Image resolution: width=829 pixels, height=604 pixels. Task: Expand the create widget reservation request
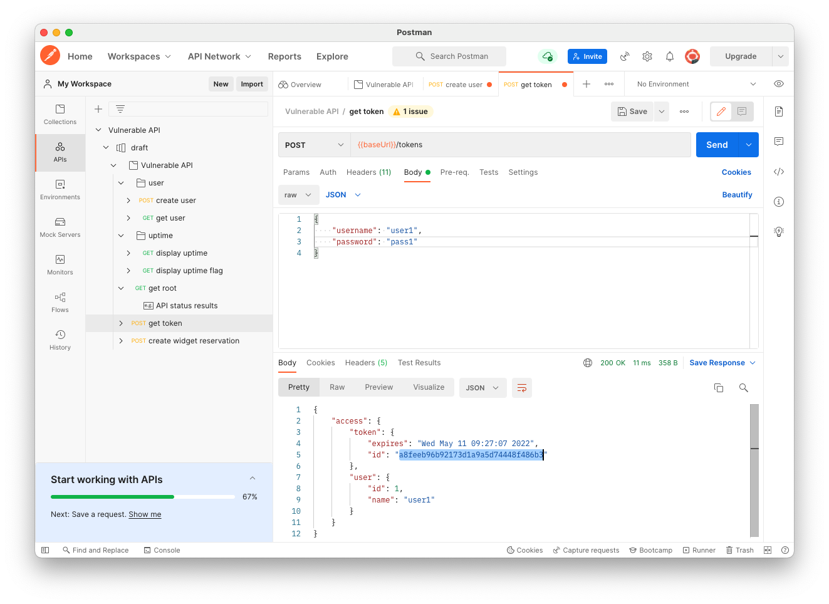click(x=121, y=341)
